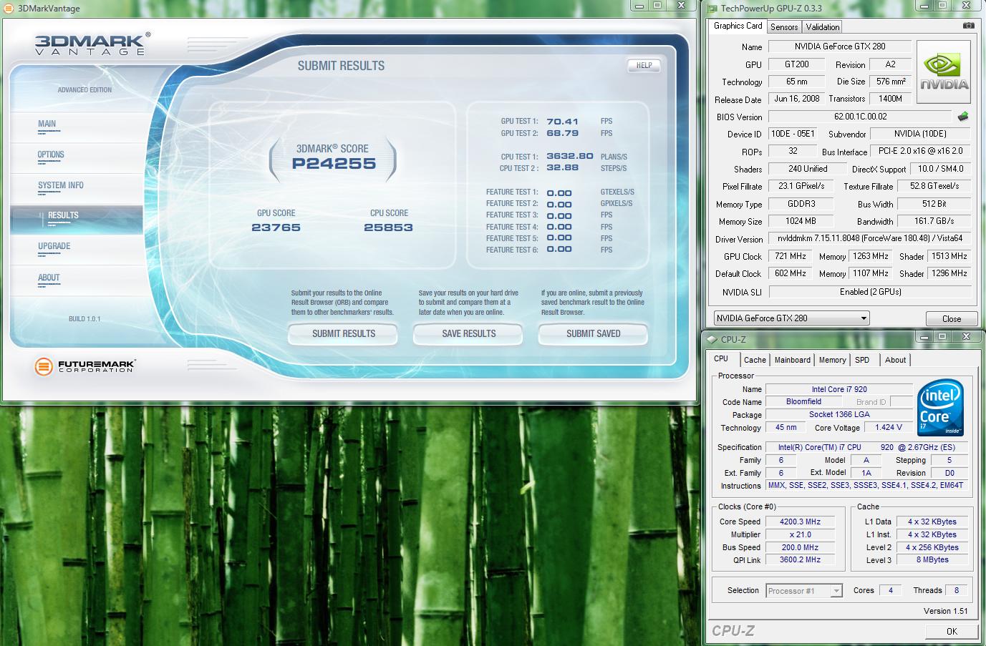The width and height of the screenshot is (986, 646).
Task: Click the Level 3 cache 8 MBytes value
Action: point(932,559)
